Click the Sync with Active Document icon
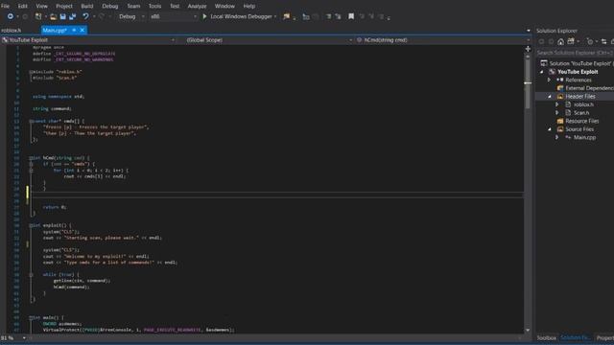The height and width of the screenshot is (345, 614). (603, 41)
